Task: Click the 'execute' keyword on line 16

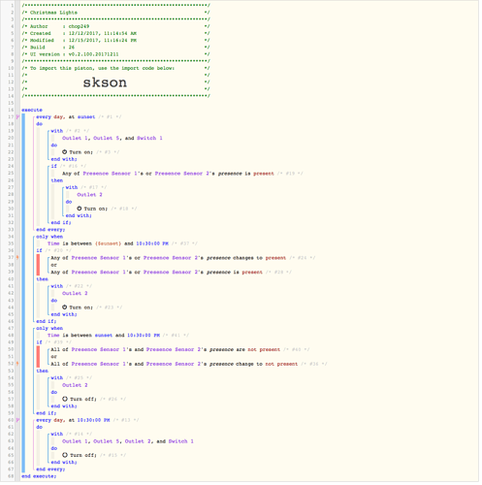Action: pos(32,110)
